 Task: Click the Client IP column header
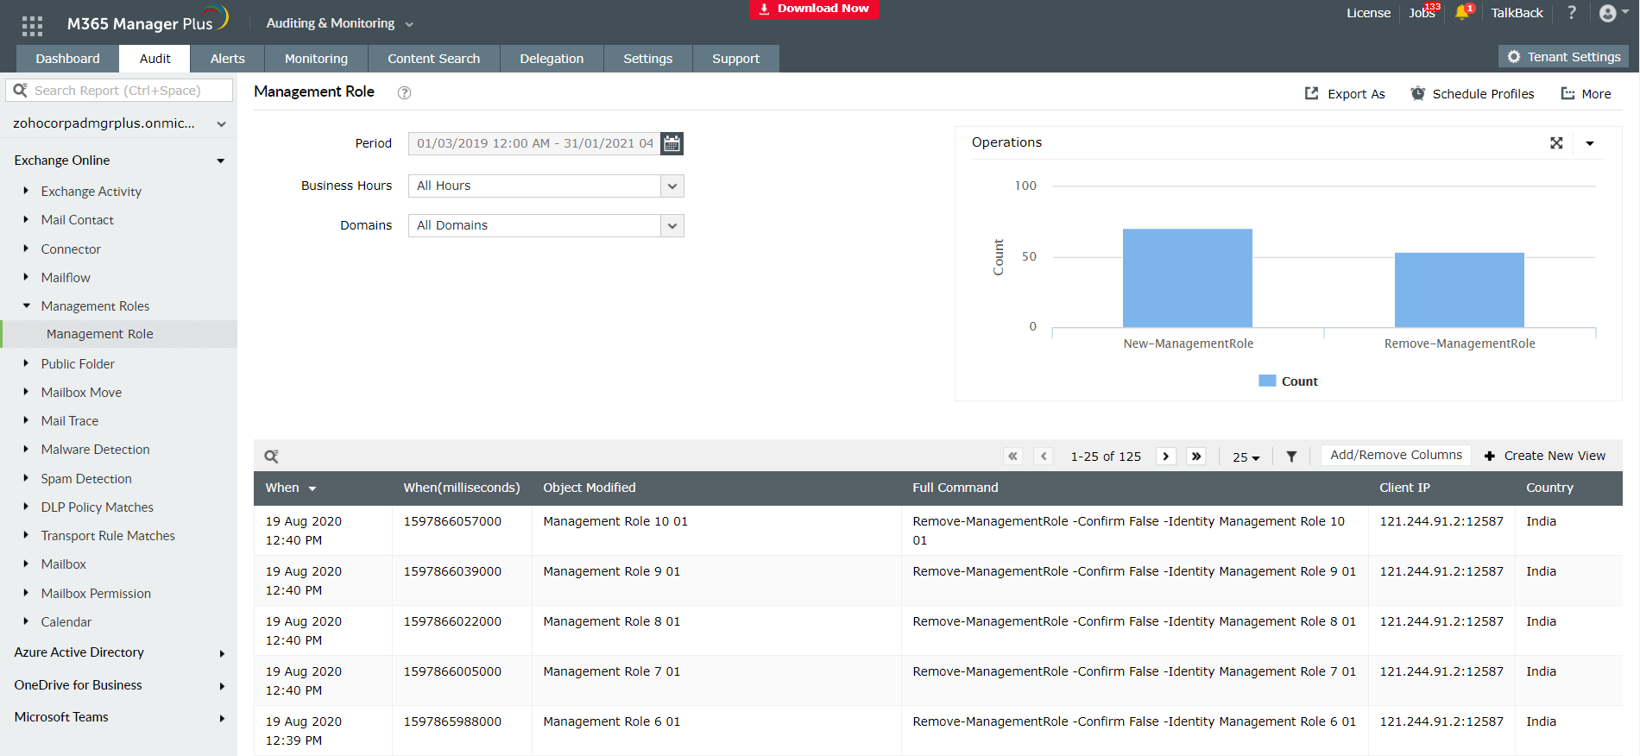1404,488
